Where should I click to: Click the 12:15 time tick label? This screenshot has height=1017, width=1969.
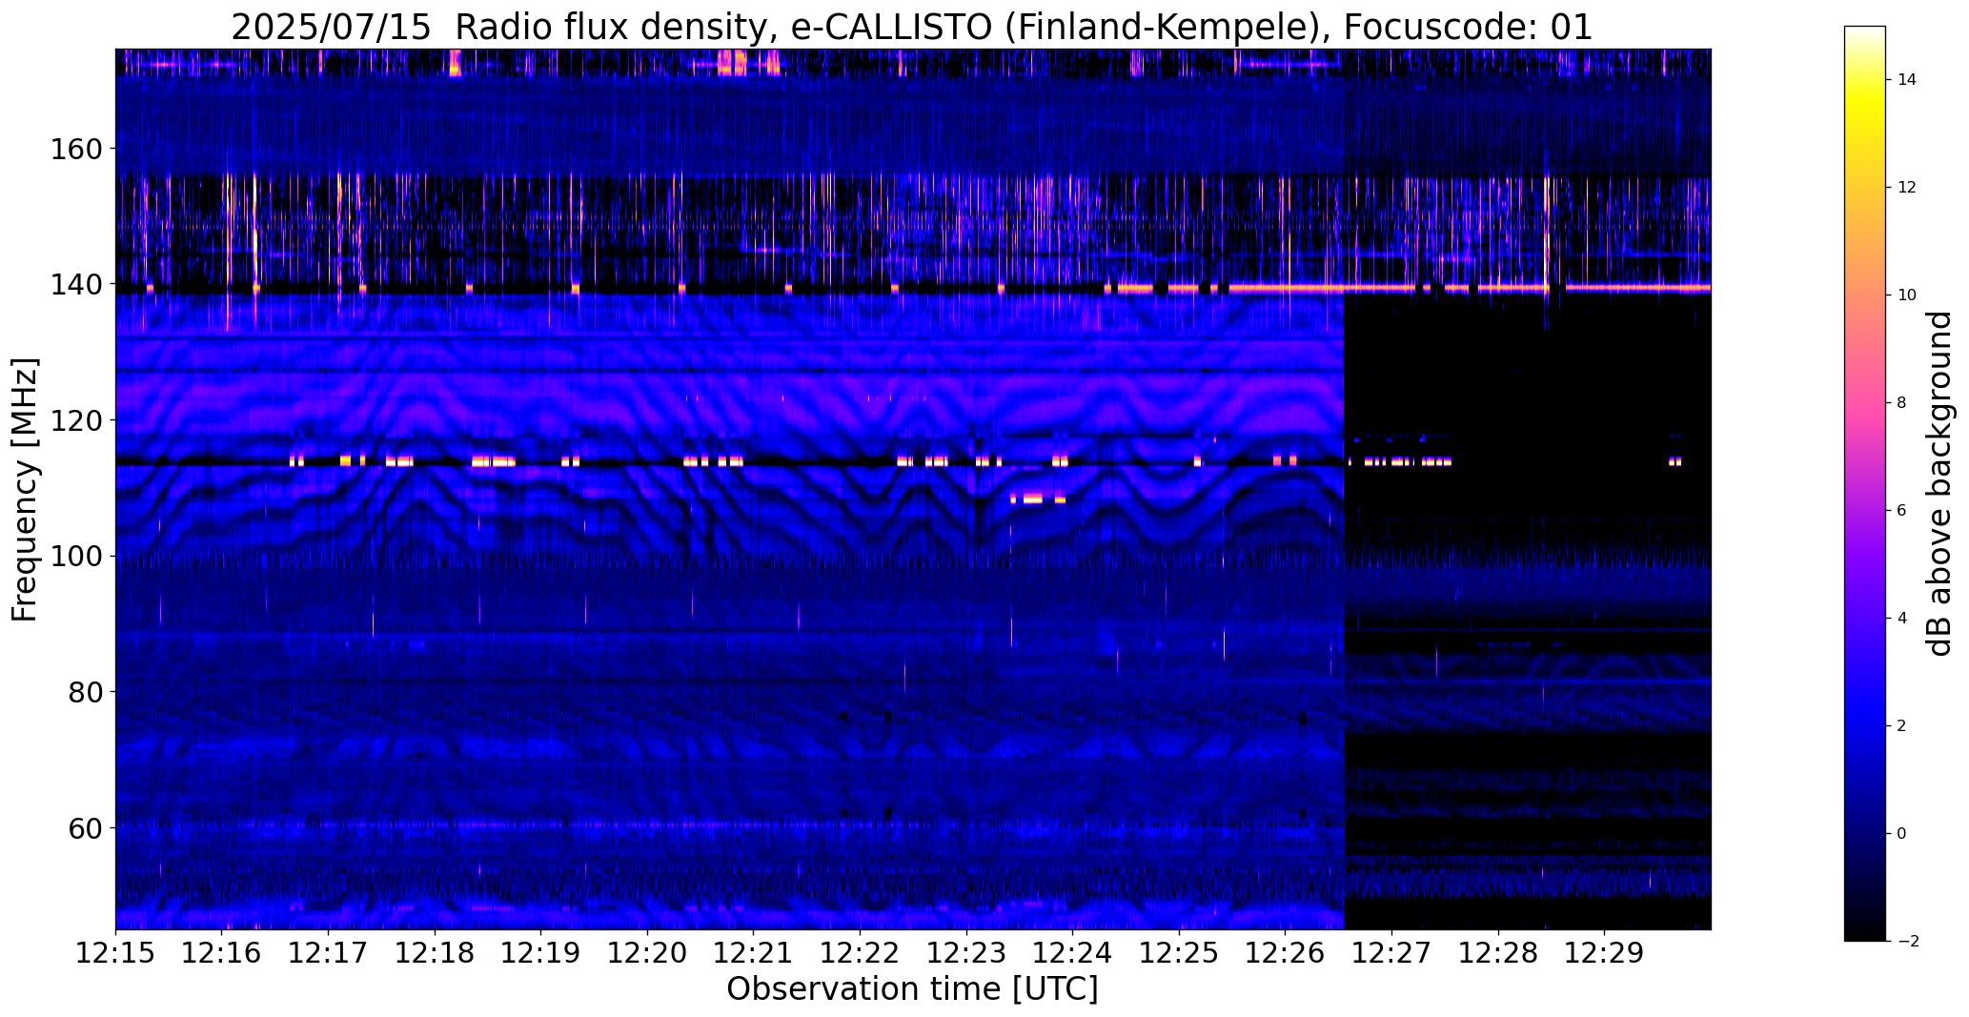click(x=116, y=953)
